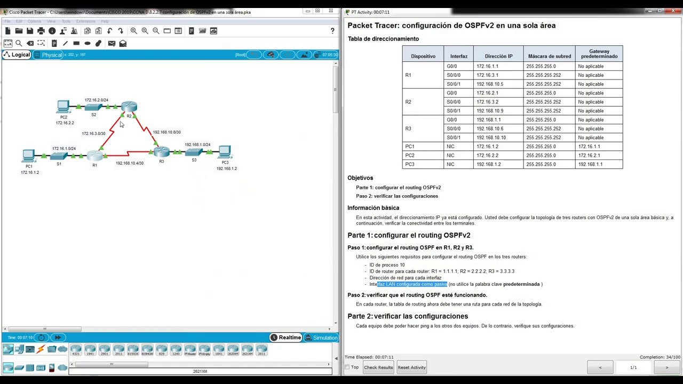
Task: Switch to Logical workspace
Action: click(x=17, y=54)
